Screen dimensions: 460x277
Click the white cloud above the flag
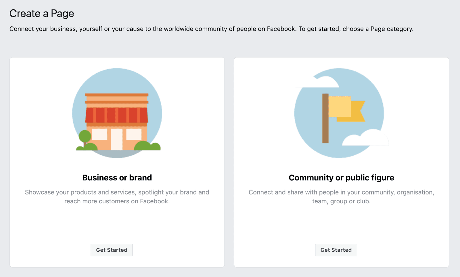(x=325, y=82)
